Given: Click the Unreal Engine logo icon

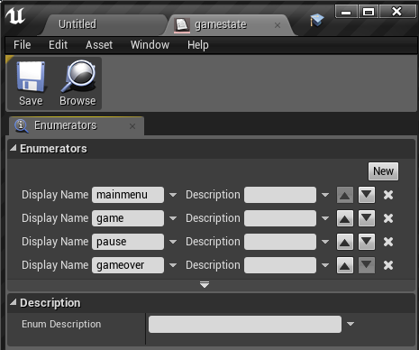Looking at the screenshot, I should [x=15, y=16].
